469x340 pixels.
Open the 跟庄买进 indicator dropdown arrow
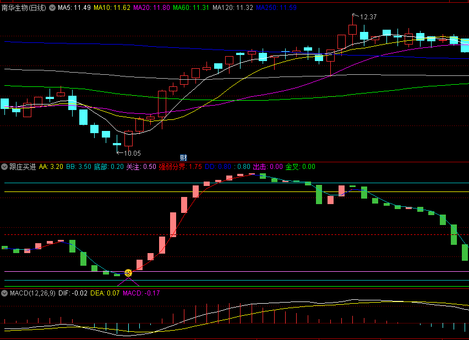pos(4,167)
